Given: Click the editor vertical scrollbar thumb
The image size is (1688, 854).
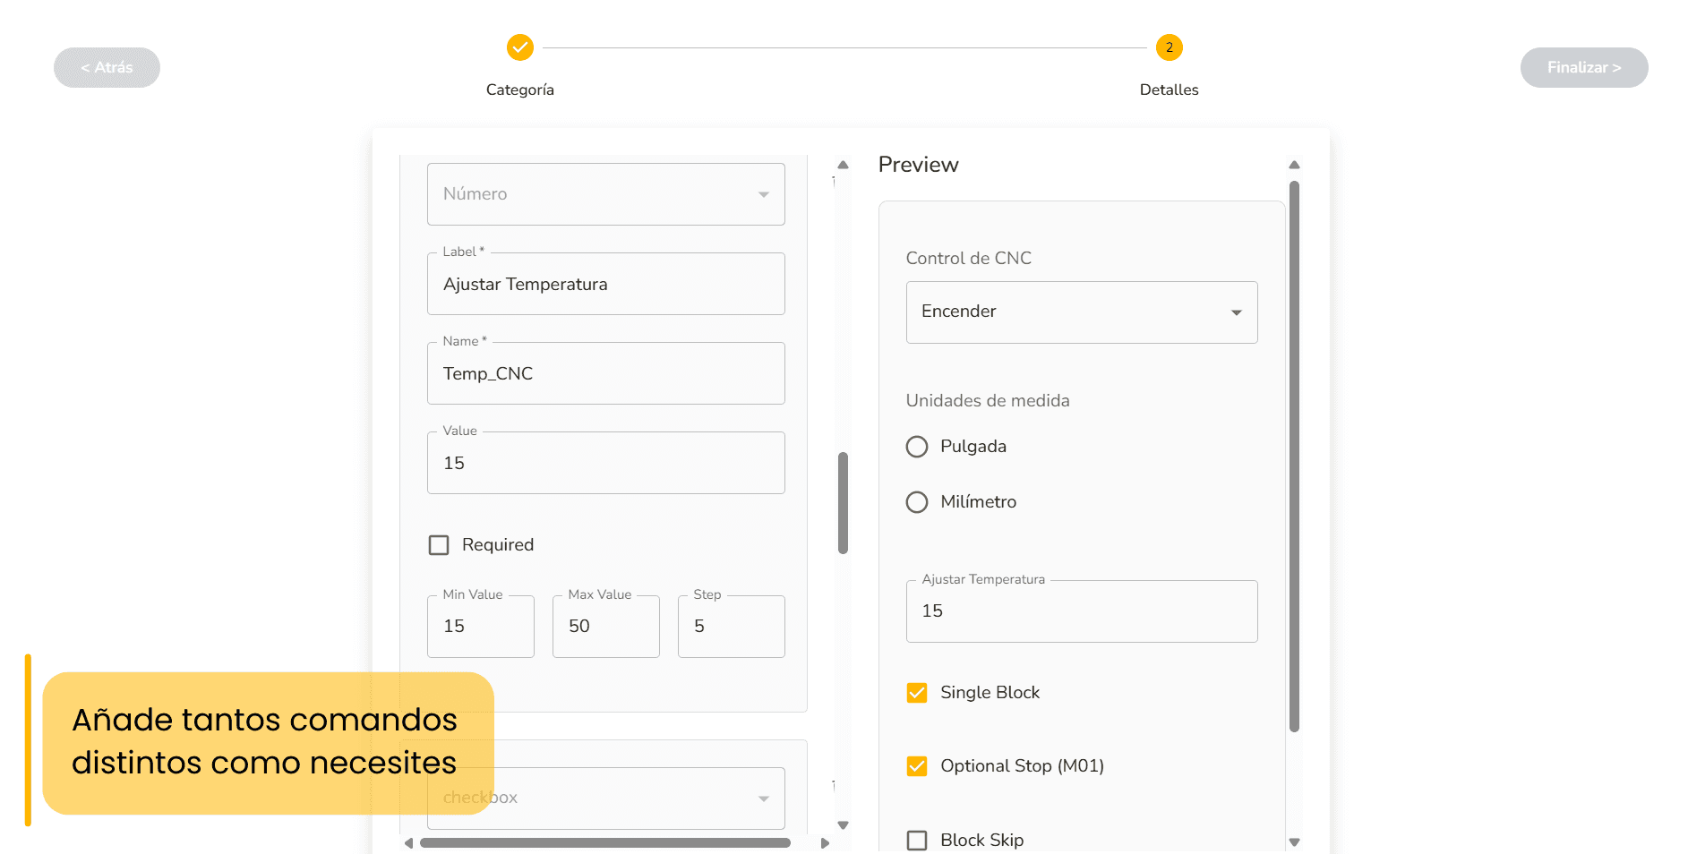Looking at the screenshot, I should coord(843,503).
